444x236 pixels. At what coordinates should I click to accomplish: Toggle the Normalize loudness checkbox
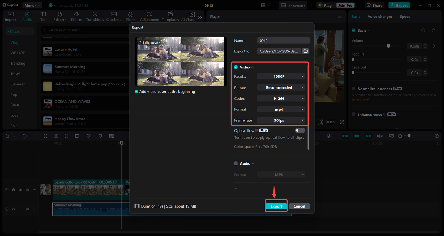[x=353, y=89]
